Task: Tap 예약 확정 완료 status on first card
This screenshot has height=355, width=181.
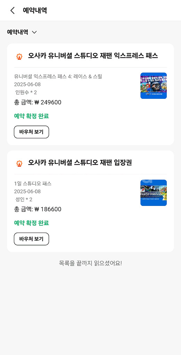Action: click(x=32, y=116)
